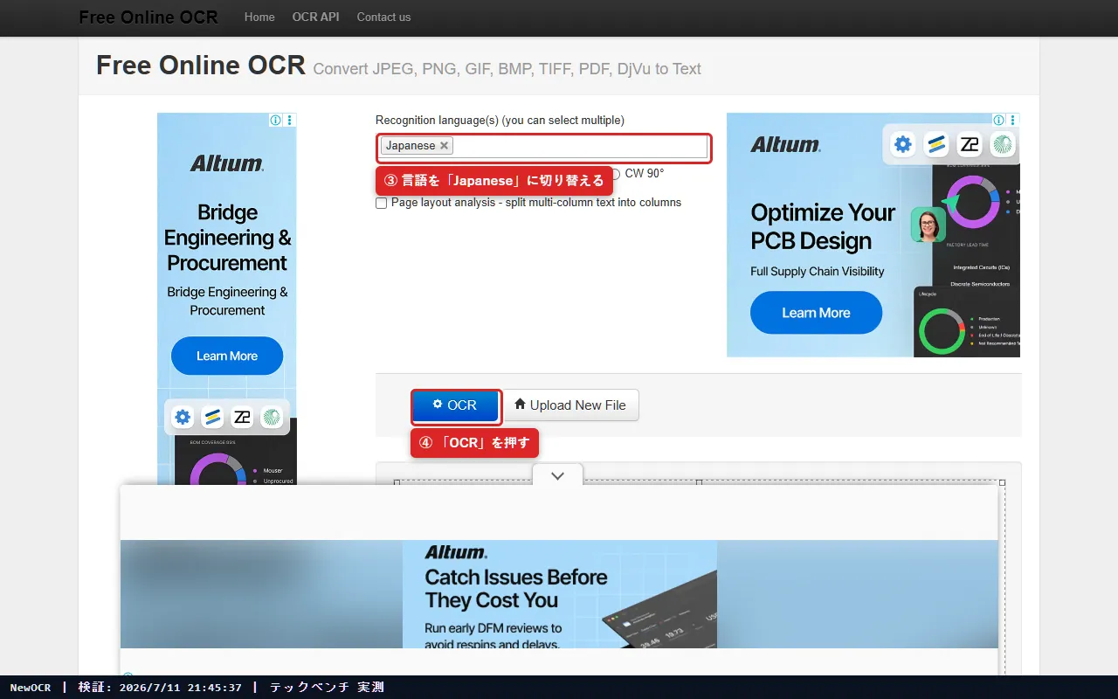The width and height of the screenshot is (1118, 699).
Task: Click Learn More in the left ad
Action: click(x=227, y=356)
